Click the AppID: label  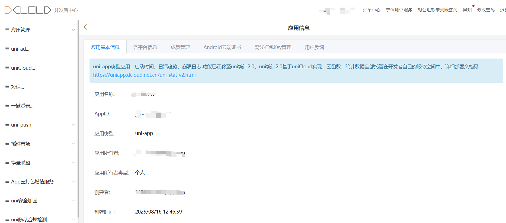tap(102, 114)
